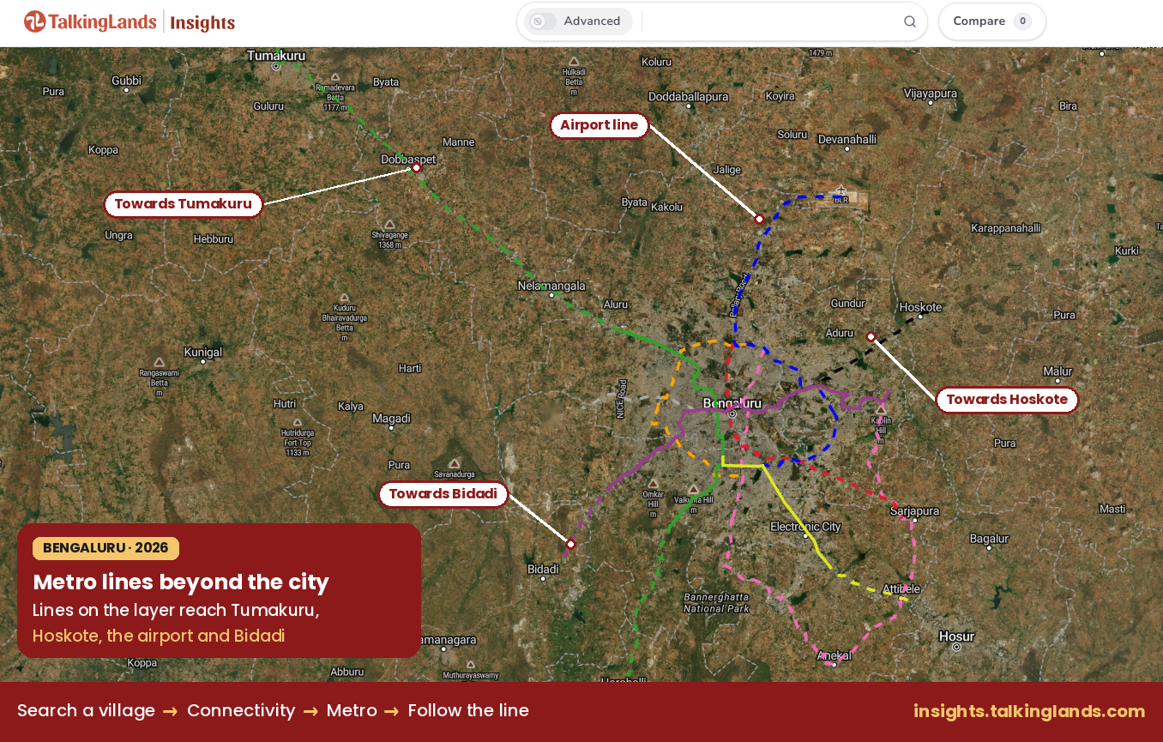Select the Karappanahalli place label
Viewport: 1163px width, 742px height.
(x=1006, y=228)
